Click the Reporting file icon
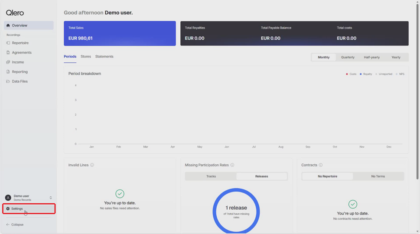Screen dimensions: 420x234 pos(8,72)
